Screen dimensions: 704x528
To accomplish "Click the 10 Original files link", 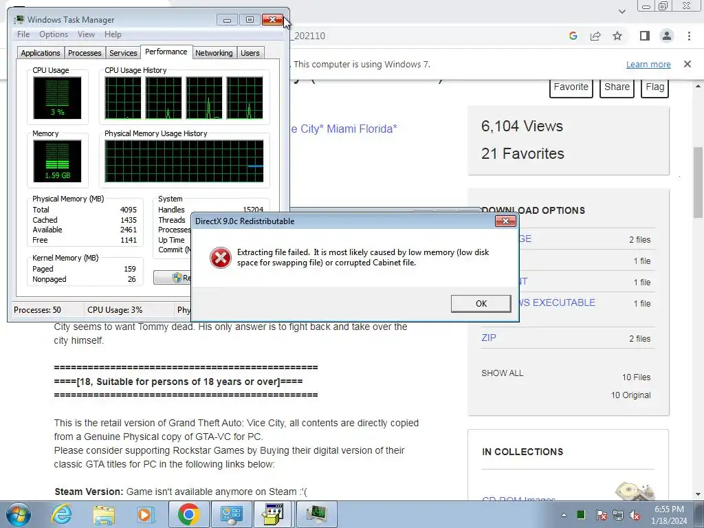I will tap(631, 395).
